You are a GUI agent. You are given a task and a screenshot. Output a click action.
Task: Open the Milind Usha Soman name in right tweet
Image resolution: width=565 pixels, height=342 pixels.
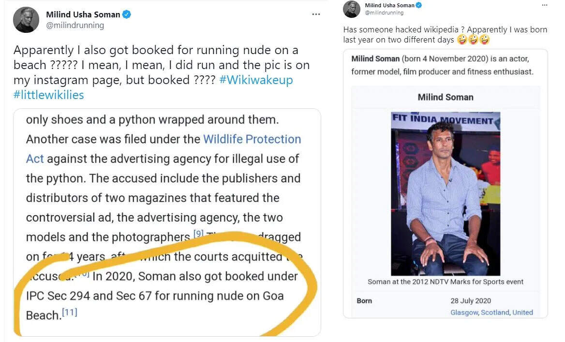389,5
